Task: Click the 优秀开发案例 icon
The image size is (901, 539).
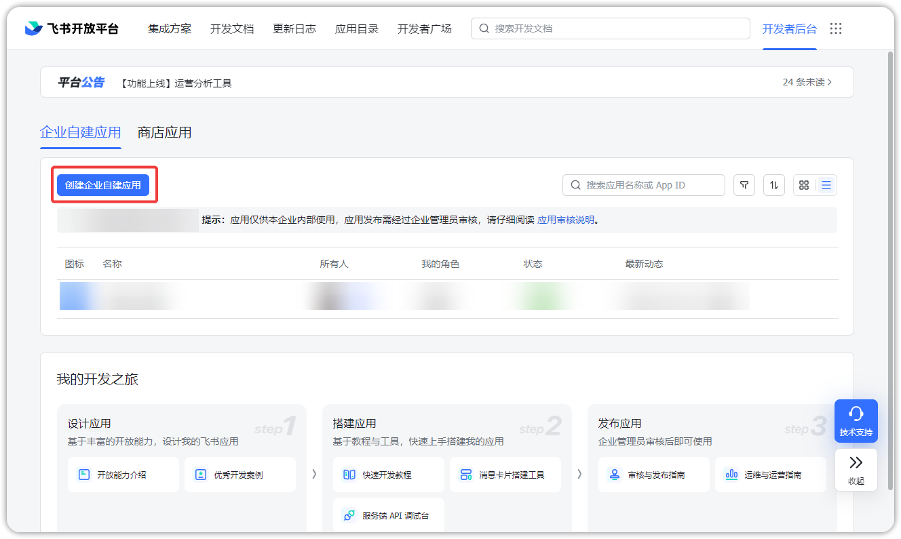Action: pyautogui.click(x=201, y=475)
